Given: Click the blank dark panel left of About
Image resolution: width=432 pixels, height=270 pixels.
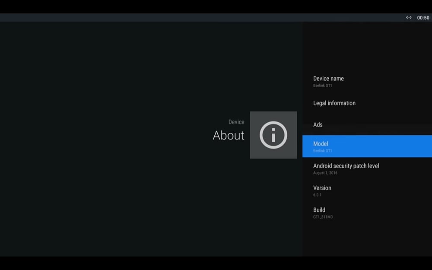Looking at the screenshot, I should click(x=108, y=138).
